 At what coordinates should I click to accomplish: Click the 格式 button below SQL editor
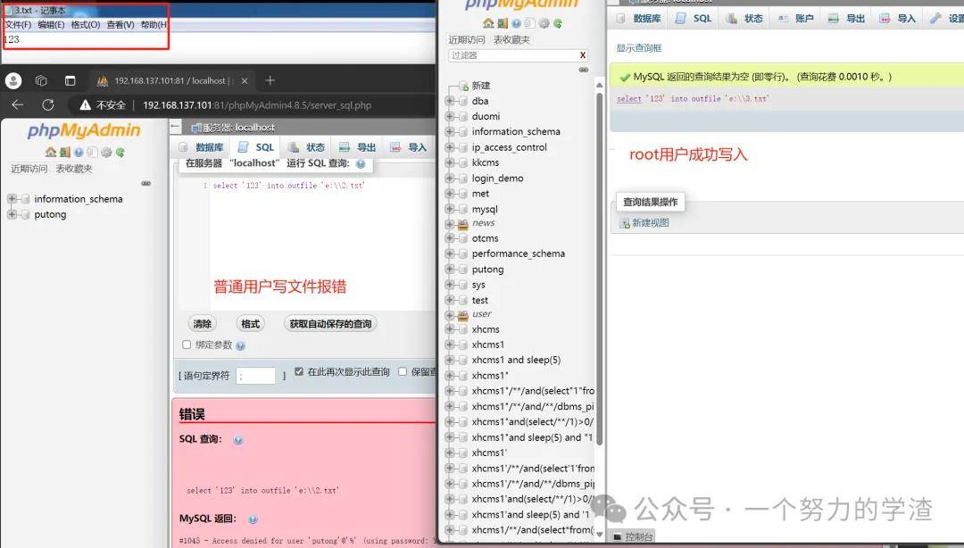(250, 324)
